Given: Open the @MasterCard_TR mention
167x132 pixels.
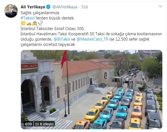Looking at the screenshot, I should coord(92,39).
